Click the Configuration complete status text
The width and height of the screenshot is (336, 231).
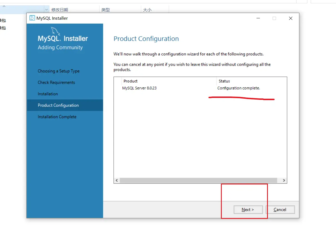coord(239,88)
